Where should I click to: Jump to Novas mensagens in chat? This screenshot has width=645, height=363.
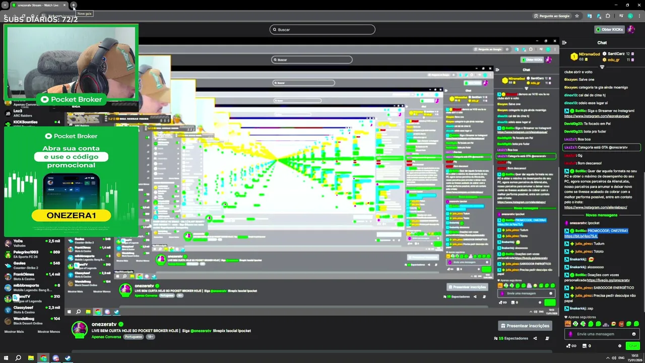pos(601,215)
